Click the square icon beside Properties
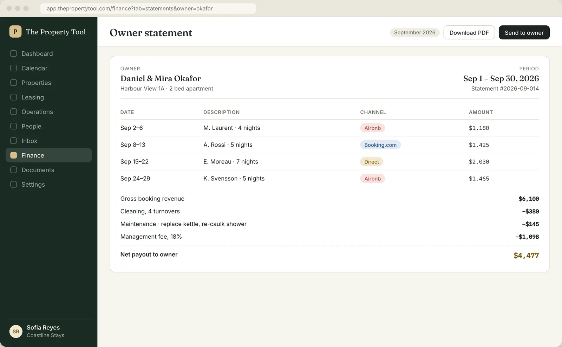 click(14, 83)
